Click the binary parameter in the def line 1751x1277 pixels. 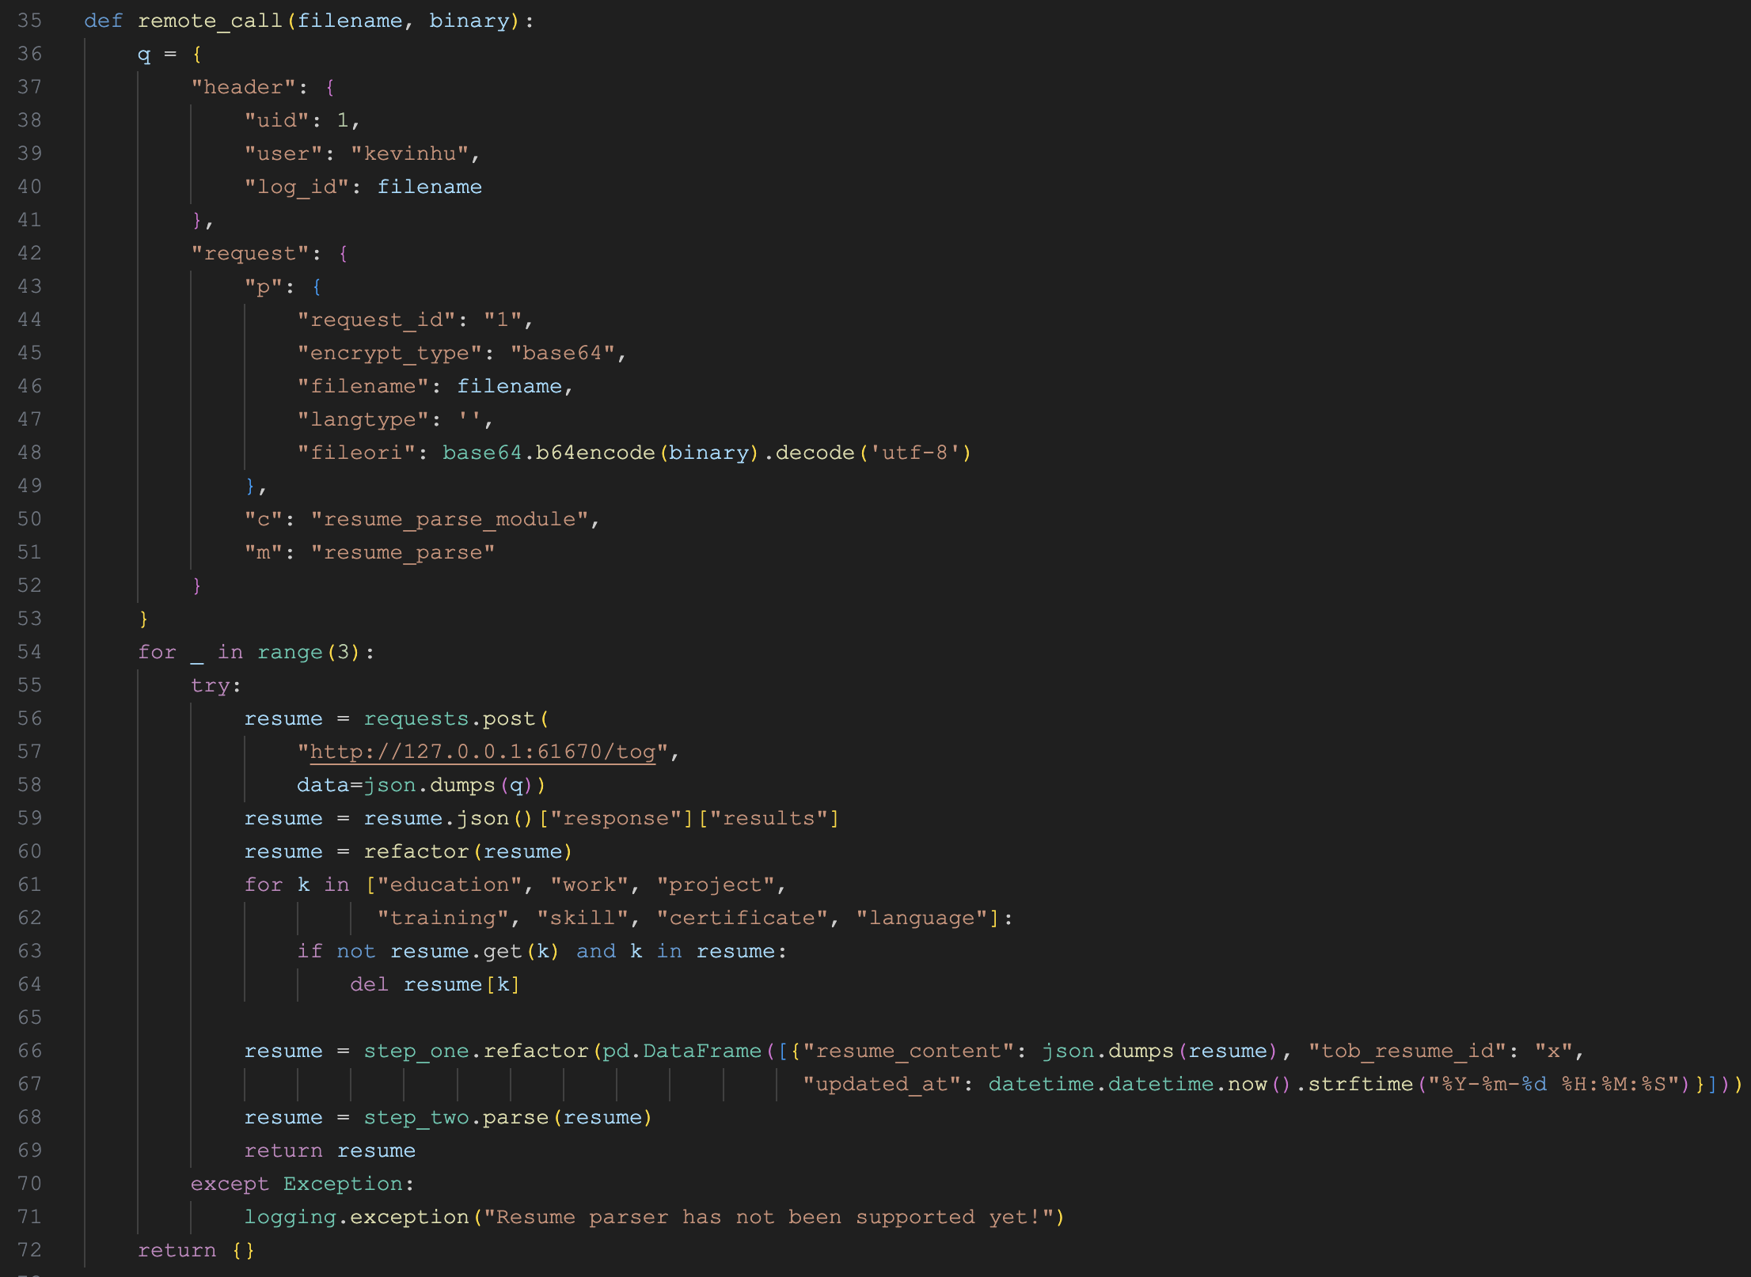pyautogui.click(x=469, y=21)
